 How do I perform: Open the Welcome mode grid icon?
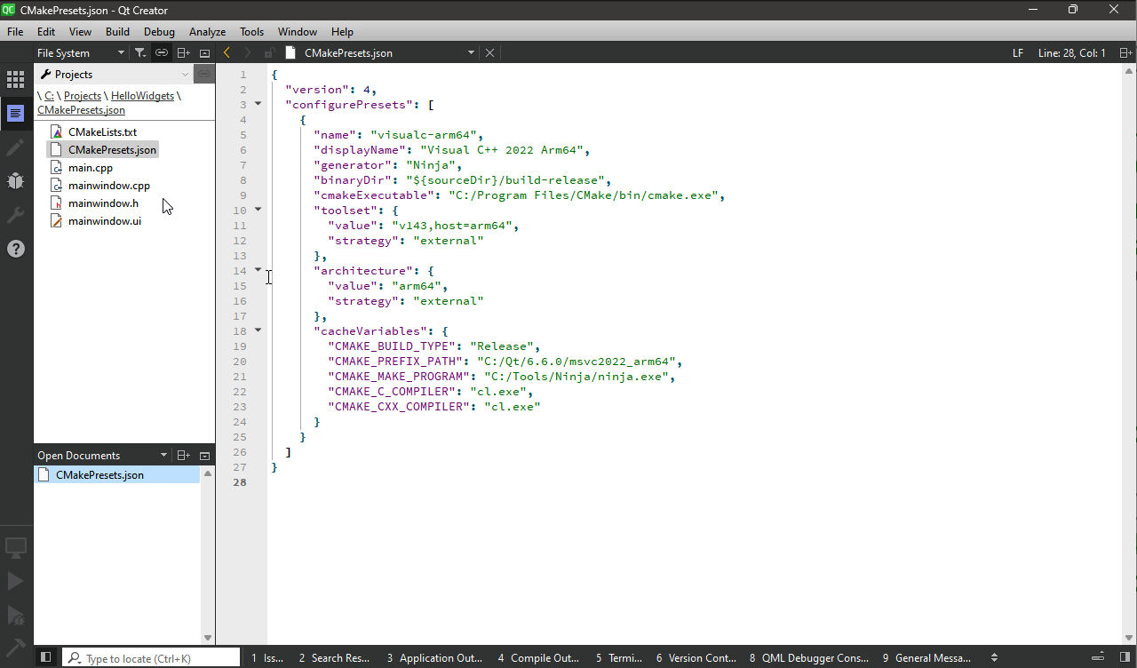coord(15,80)
